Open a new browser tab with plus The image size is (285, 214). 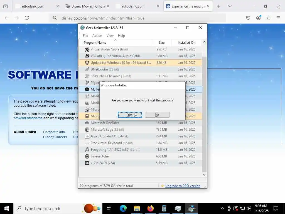pos(219,6)
